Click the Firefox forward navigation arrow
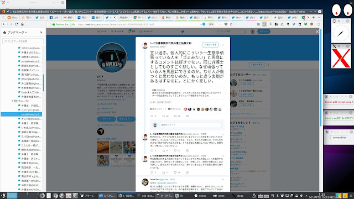This screenshot has width=354, height=199. tap(11, 24)
